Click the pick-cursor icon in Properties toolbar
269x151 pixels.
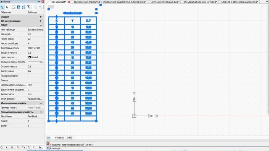click(x=7, y=7)
